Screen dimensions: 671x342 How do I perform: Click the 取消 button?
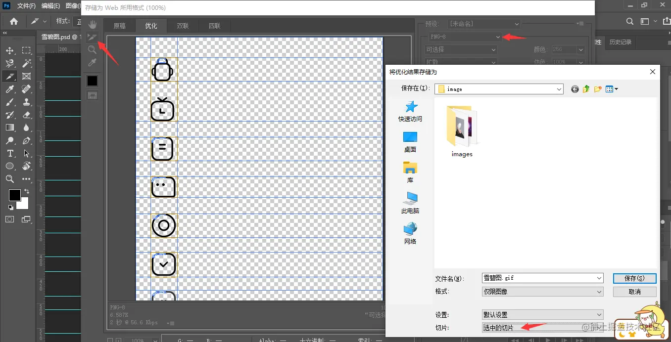(634, 292)
